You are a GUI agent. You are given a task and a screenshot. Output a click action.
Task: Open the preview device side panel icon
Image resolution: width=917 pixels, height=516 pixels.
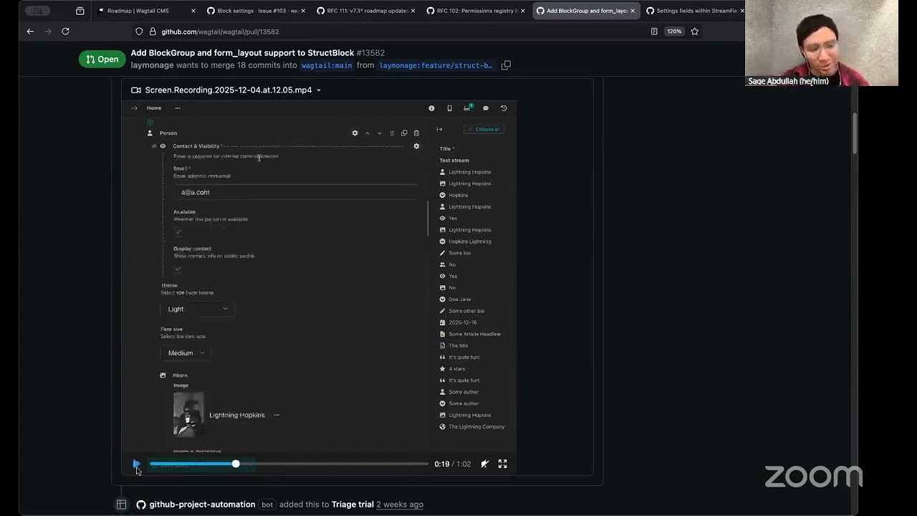click(449, 108)
